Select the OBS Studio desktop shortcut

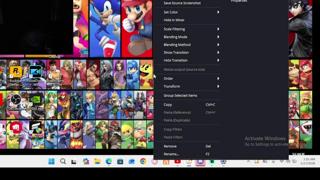point(15,102)
